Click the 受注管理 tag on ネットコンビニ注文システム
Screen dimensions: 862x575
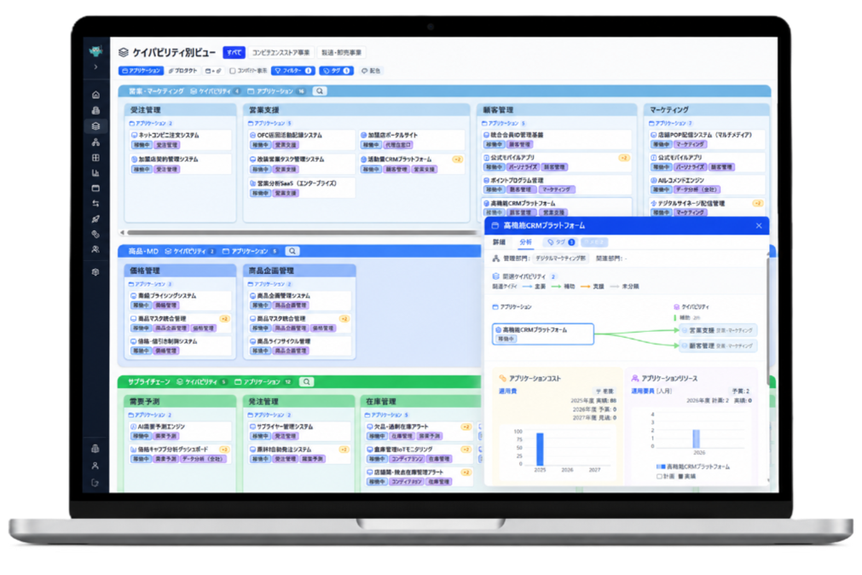[x=166, y=145]
